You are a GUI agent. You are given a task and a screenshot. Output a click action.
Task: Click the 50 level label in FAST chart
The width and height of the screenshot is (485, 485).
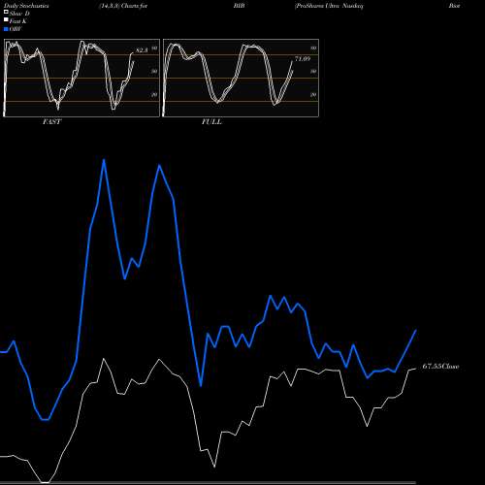[154, 72]
